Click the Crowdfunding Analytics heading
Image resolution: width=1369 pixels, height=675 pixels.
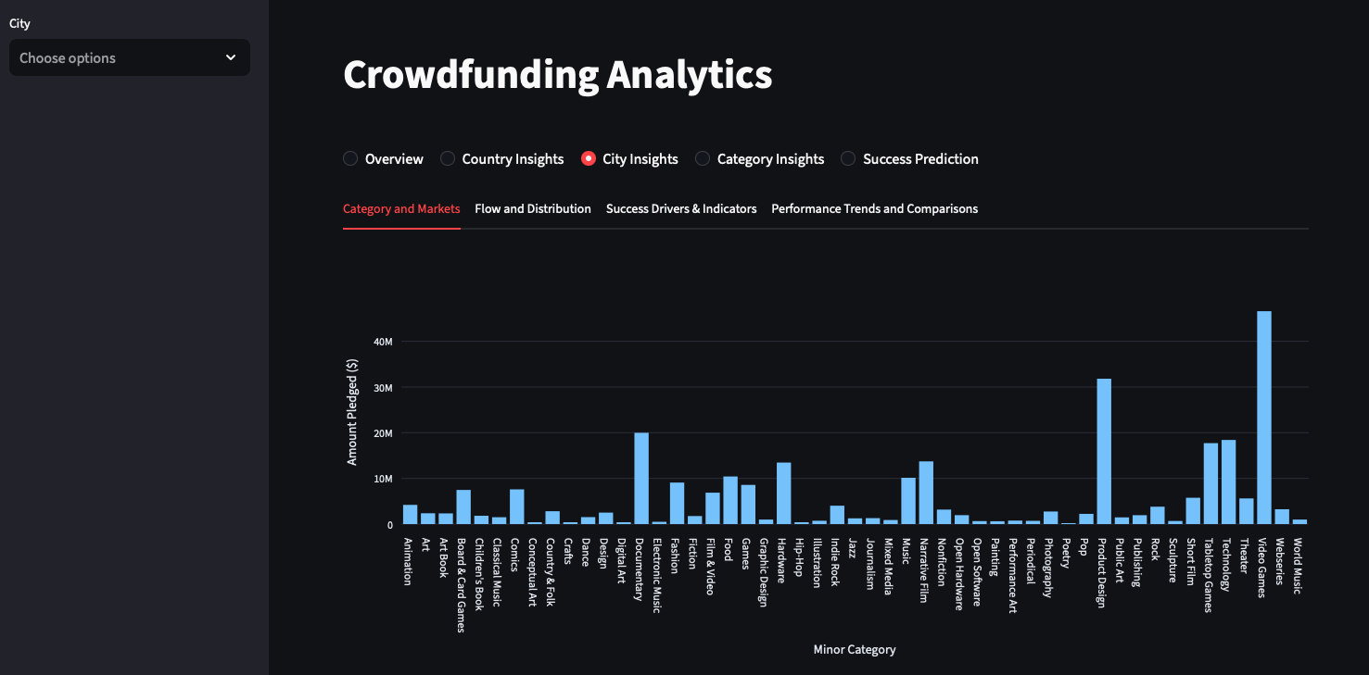(x=558, y=74)
